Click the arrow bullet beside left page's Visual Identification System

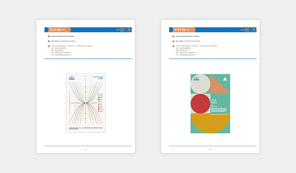(x=48, y=36)
